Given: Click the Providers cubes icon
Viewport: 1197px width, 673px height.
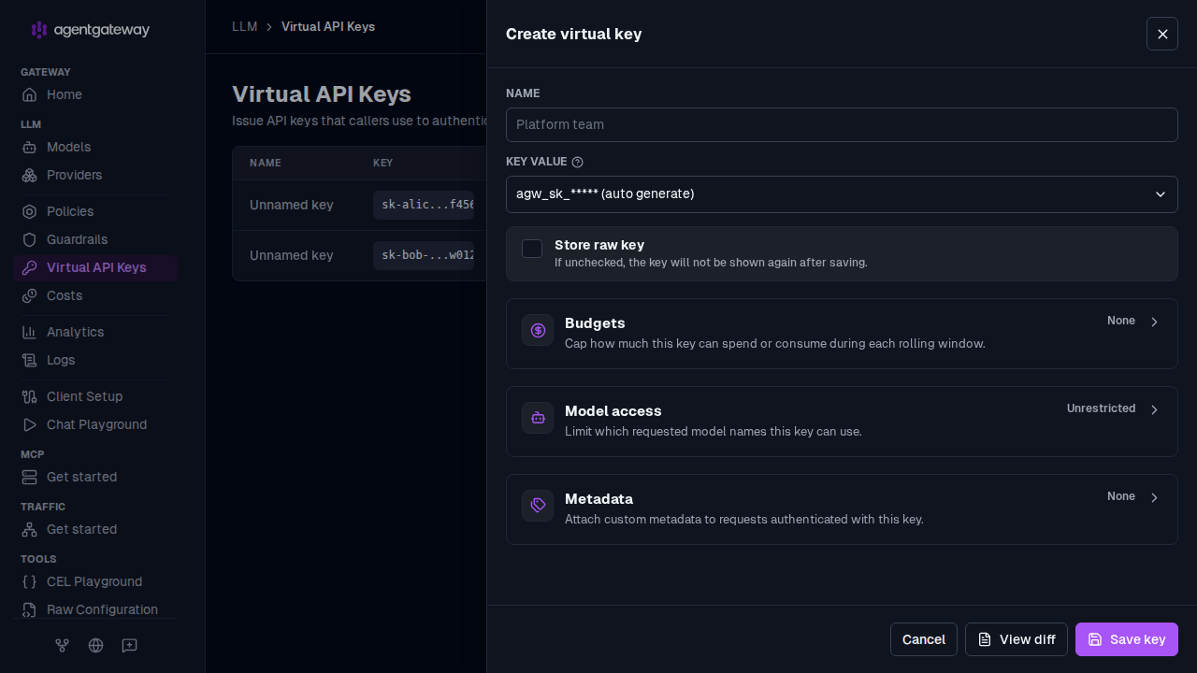Looking at the screenshot, I should pos(29,175).
